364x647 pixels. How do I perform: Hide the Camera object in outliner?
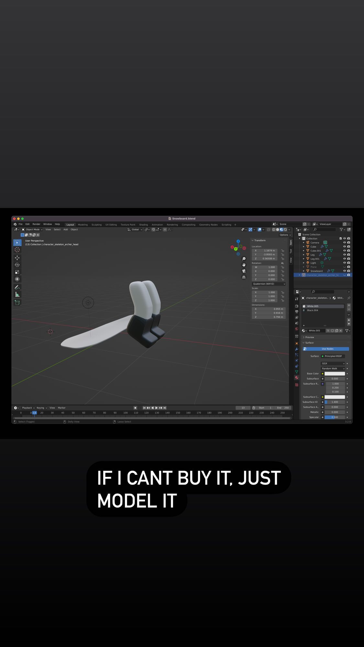345,243
